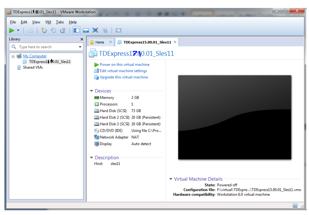309x215 pixels.
Task: Click the green Power On toolbar button
Action: (x=12, y=31)
